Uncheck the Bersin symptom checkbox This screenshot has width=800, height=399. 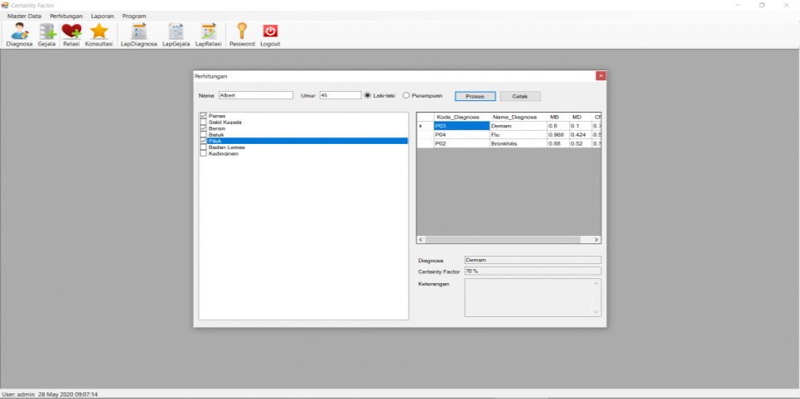203,128
